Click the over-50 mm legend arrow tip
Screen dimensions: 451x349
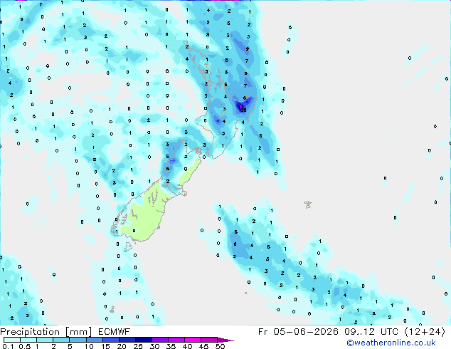click(x=225, y=340)
